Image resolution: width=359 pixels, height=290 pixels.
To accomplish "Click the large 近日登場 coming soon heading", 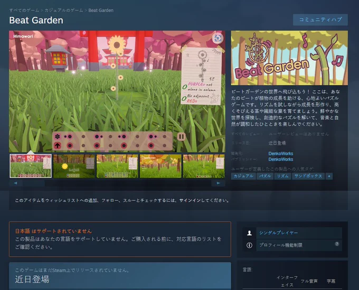I will (x=32, y=279).
